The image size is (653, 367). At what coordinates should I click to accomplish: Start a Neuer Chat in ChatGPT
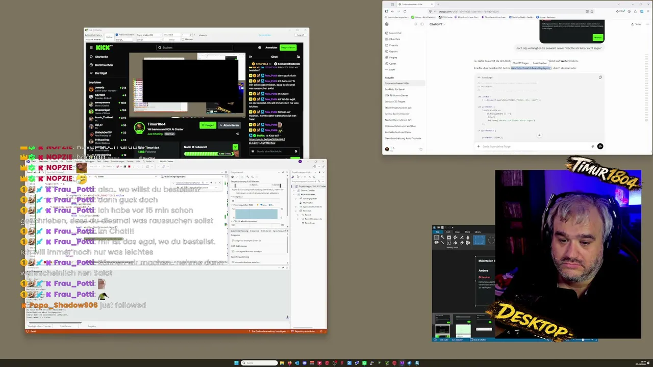393,33
